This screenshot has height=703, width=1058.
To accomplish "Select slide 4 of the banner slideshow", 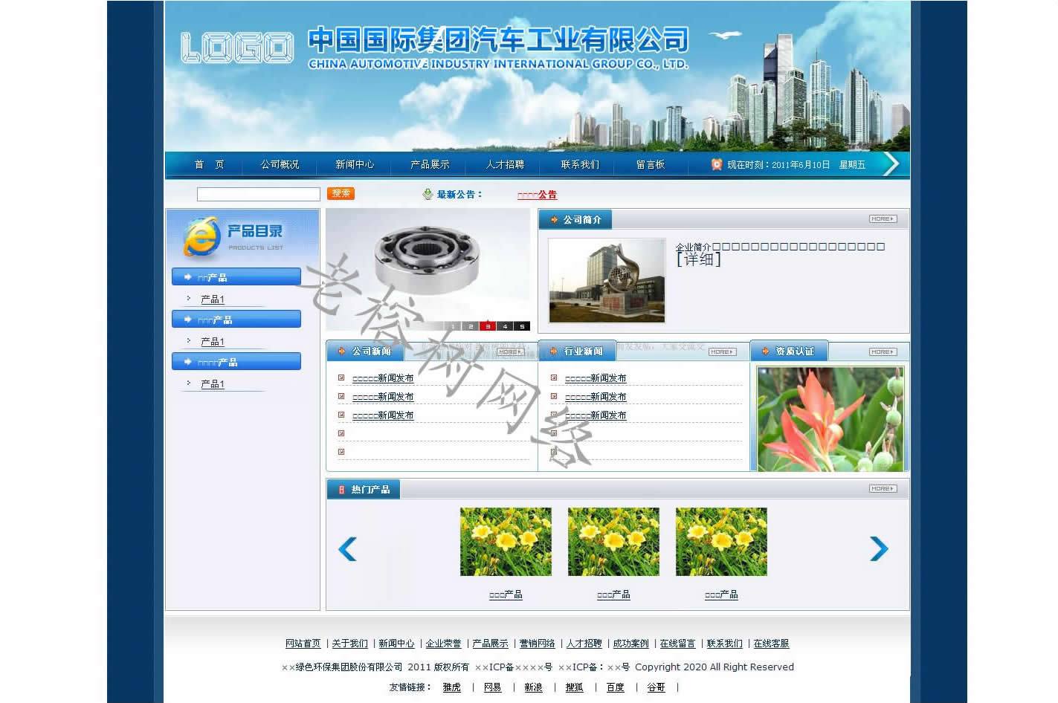I will tap(505, 326).
